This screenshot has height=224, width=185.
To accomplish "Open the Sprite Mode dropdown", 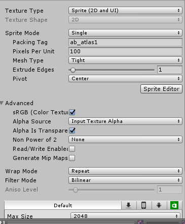I will click(x=125, y=33).
